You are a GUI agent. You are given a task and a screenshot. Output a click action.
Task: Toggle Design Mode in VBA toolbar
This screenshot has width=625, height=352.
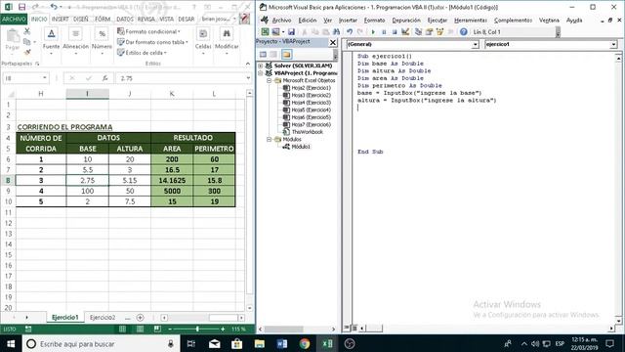coord(405,32)
